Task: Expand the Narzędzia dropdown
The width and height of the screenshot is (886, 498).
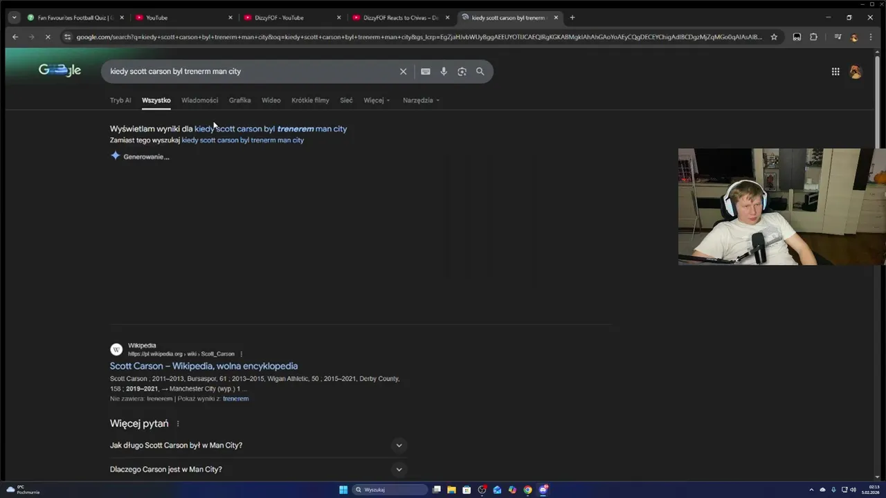Action: [422, 100]
